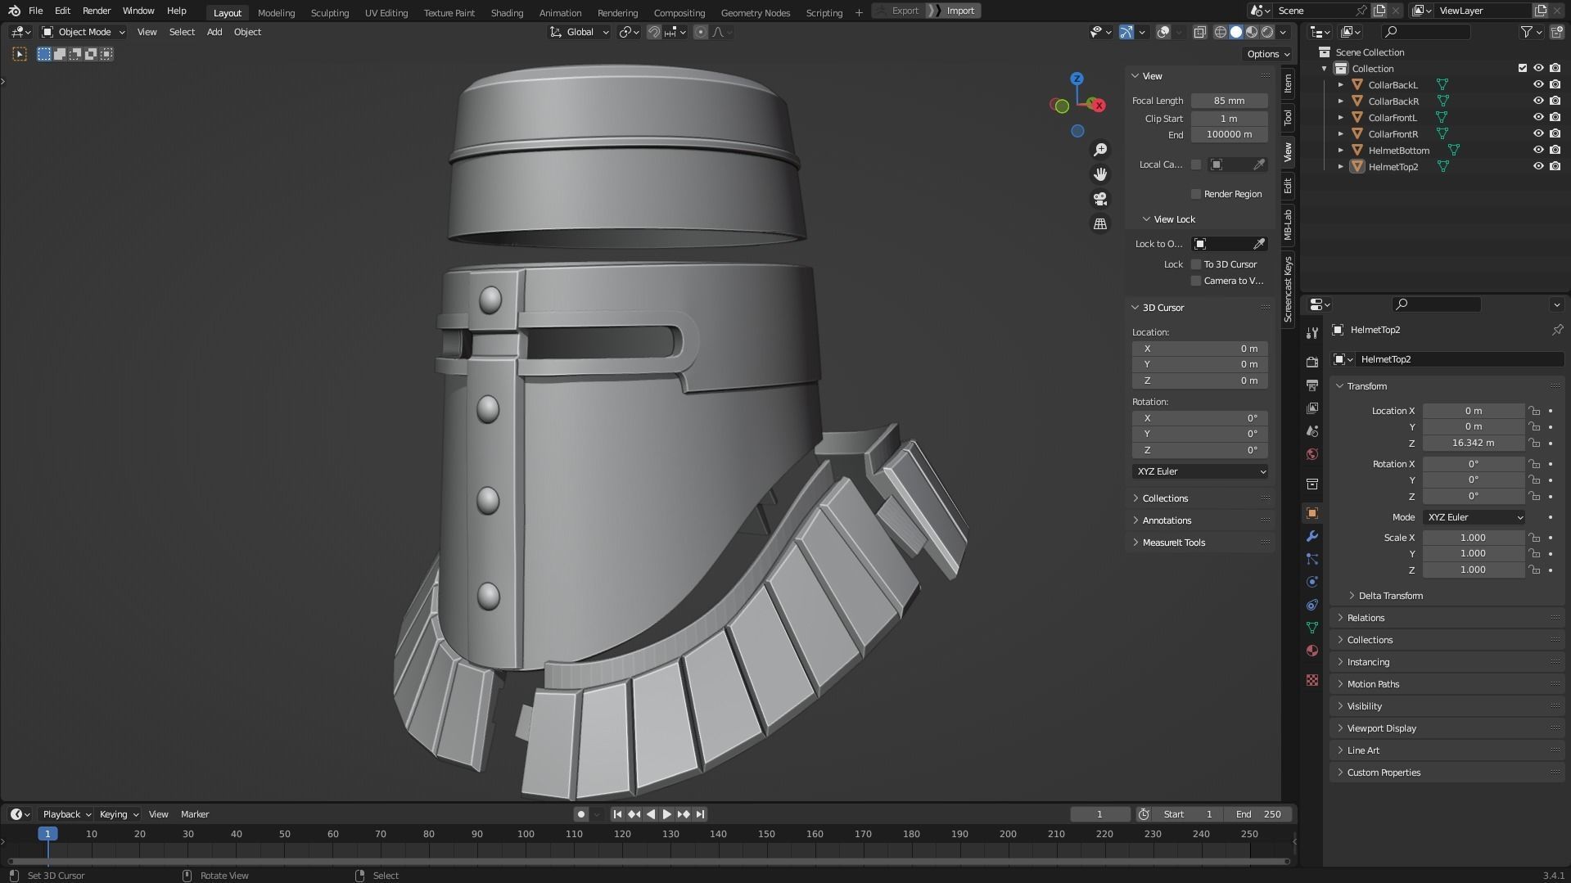Toggle auto keying record button
1571x883 pixels.
(x=581, y=814)
